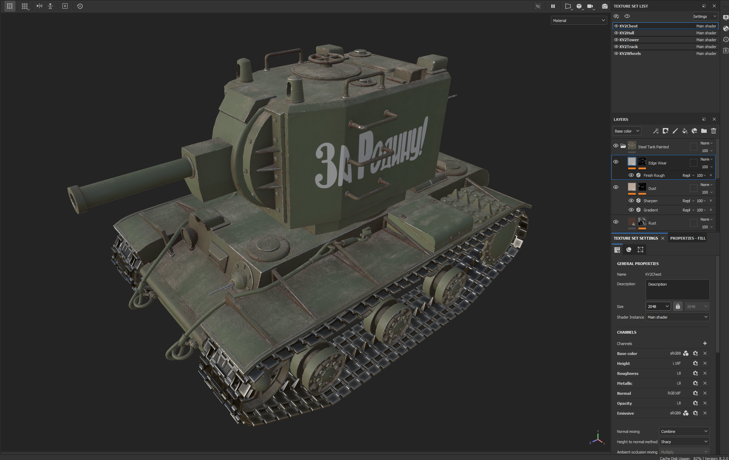Open the History panel icon

[726, 39]
